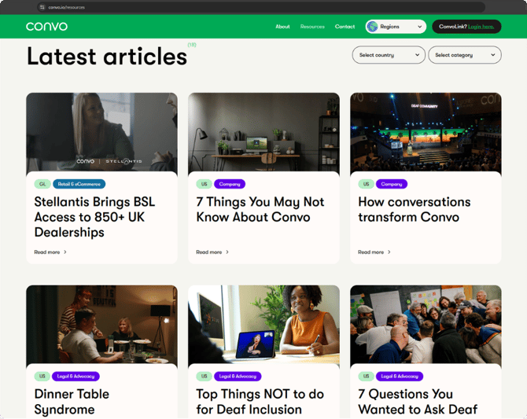Viewport: 527px width, 419px height.
Task: Open the Select category dropdown
Action: point(465,55)
